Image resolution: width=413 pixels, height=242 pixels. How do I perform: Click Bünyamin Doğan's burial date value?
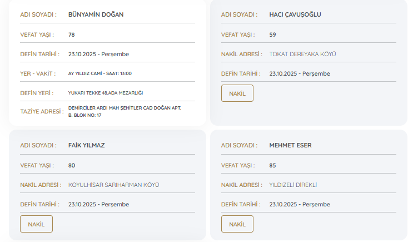point(98,55)
